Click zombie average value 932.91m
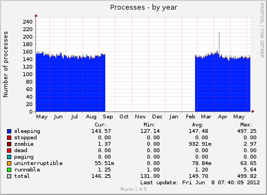 tap(200, 144)
